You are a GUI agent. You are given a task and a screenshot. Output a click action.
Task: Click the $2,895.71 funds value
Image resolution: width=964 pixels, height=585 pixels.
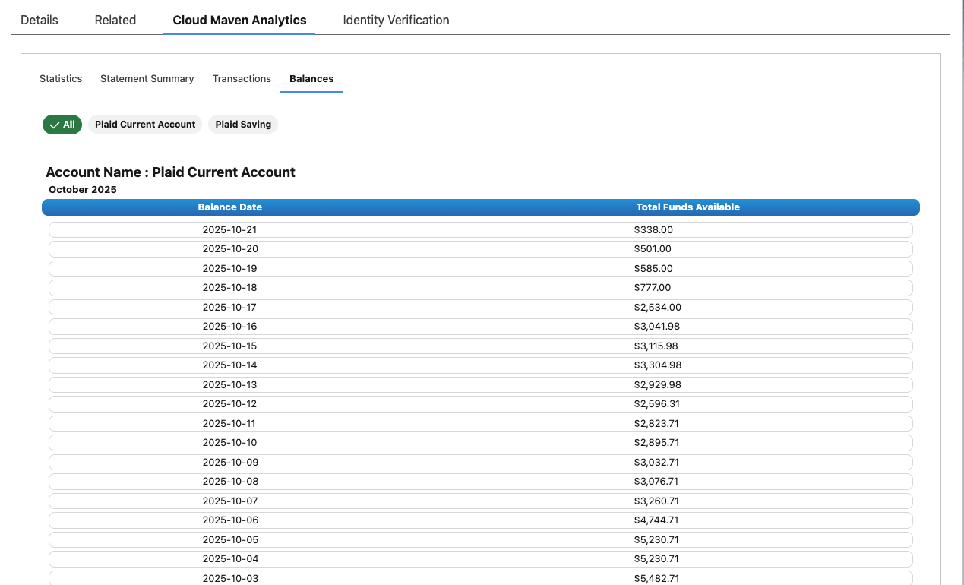click(657, 443)
